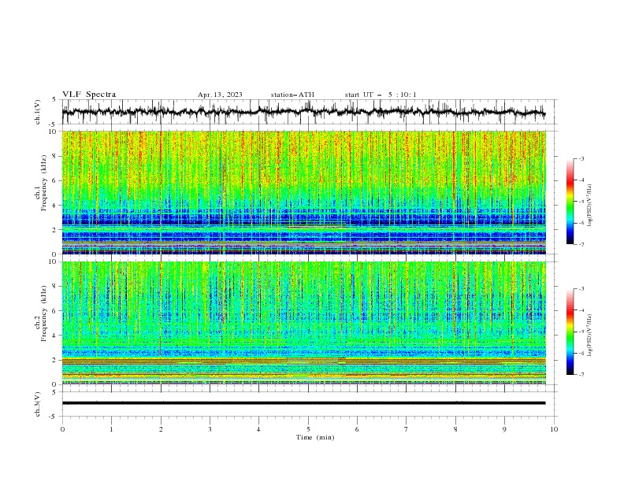Click the "8" kHz tick on ch.2 frequency axis

[56, 286]
